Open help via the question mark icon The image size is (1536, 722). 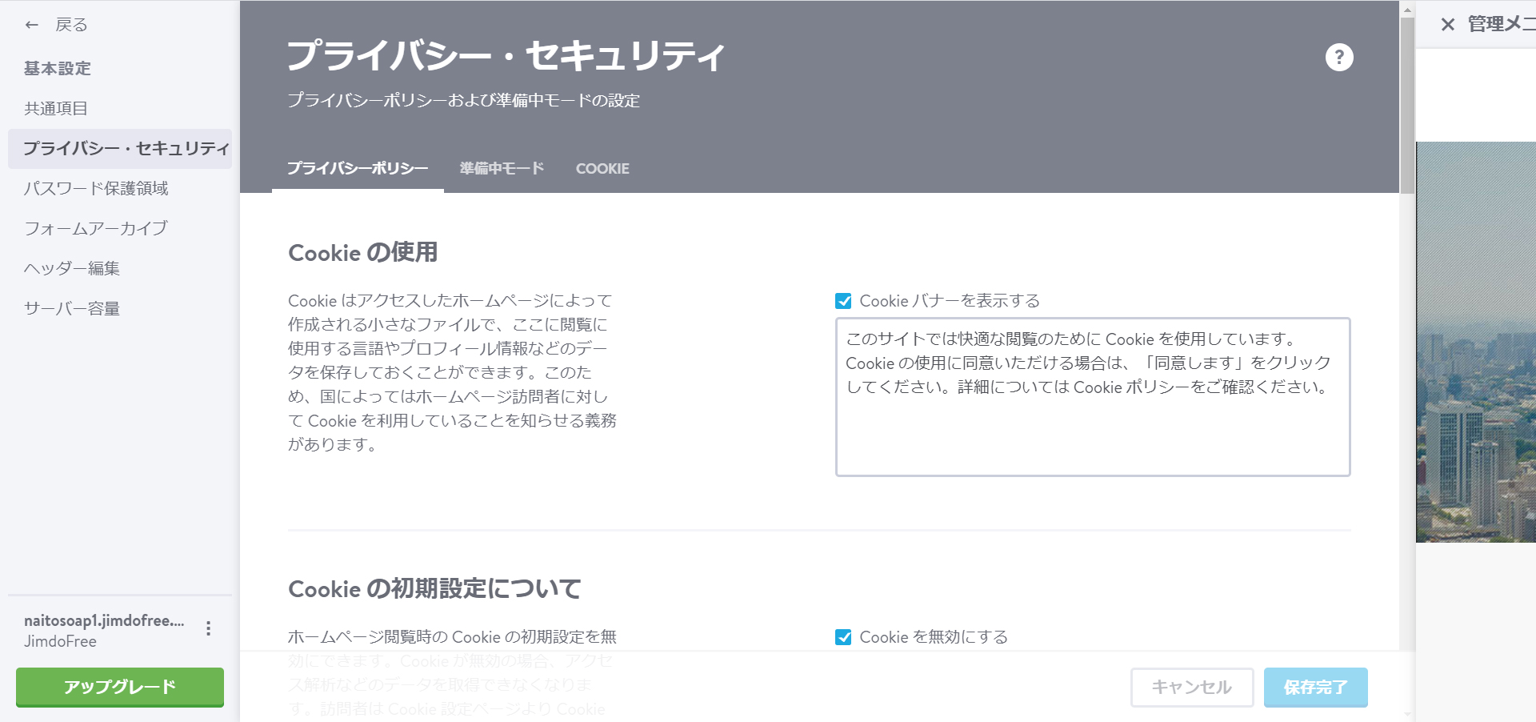(1340, 57)
